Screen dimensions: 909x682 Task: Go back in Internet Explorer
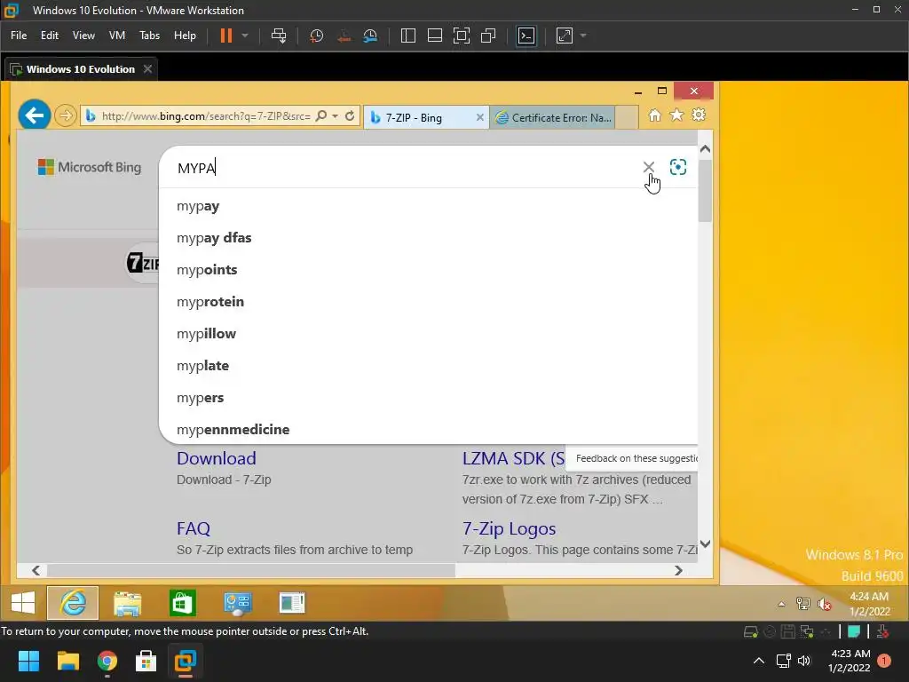(x=35, y=115)
